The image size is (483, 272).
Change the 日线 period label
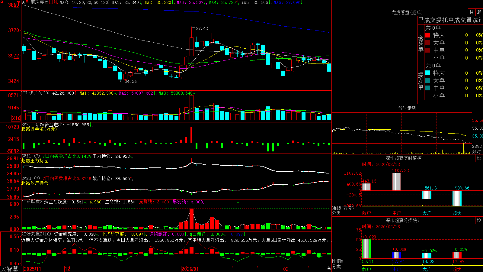pos(53,2)
